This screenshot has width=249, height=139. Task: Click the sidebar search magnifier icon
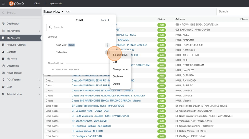3,12
